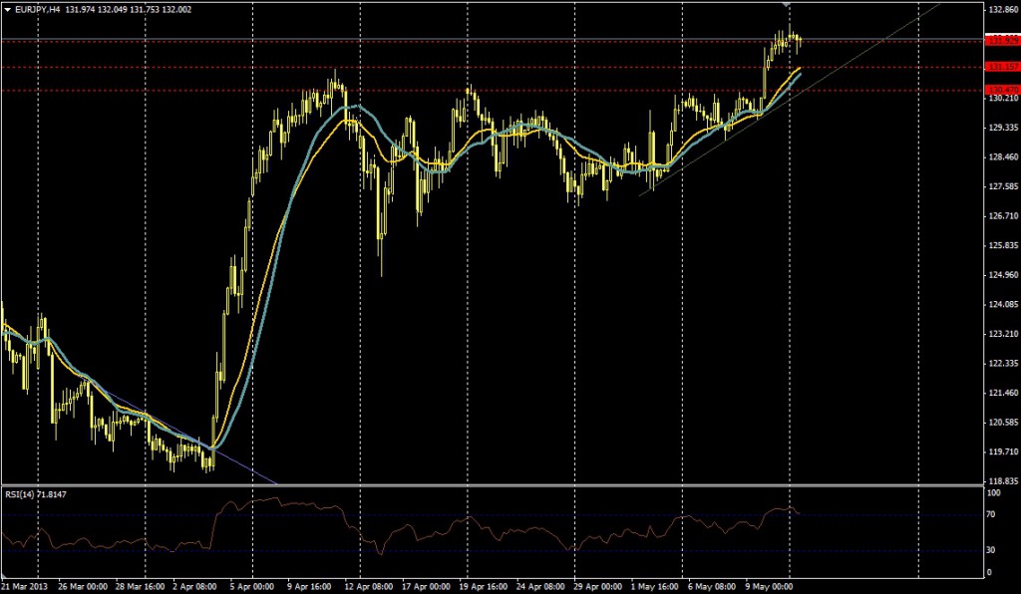Click the gray chart shift marker at top
The image size is (1021, 594).
click(x=788, y=6)
